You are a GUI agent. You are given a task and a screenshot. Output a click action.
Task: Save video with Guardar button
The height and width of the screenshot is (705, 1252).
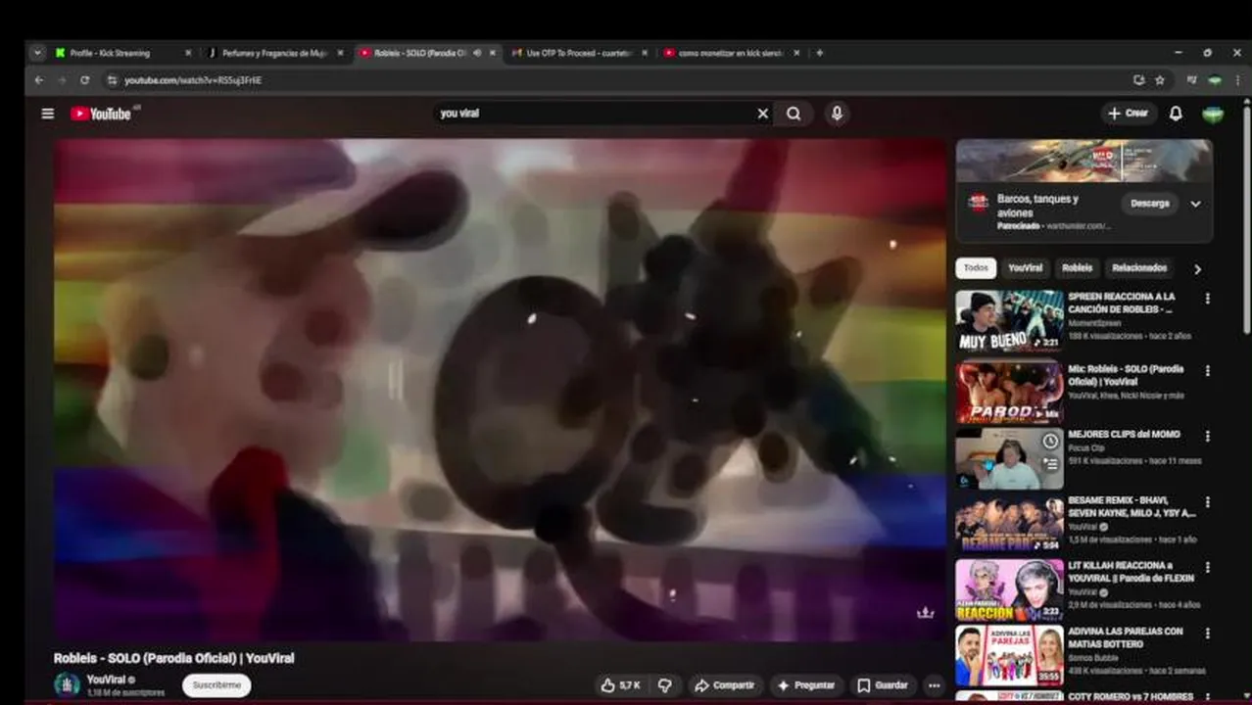883,685
